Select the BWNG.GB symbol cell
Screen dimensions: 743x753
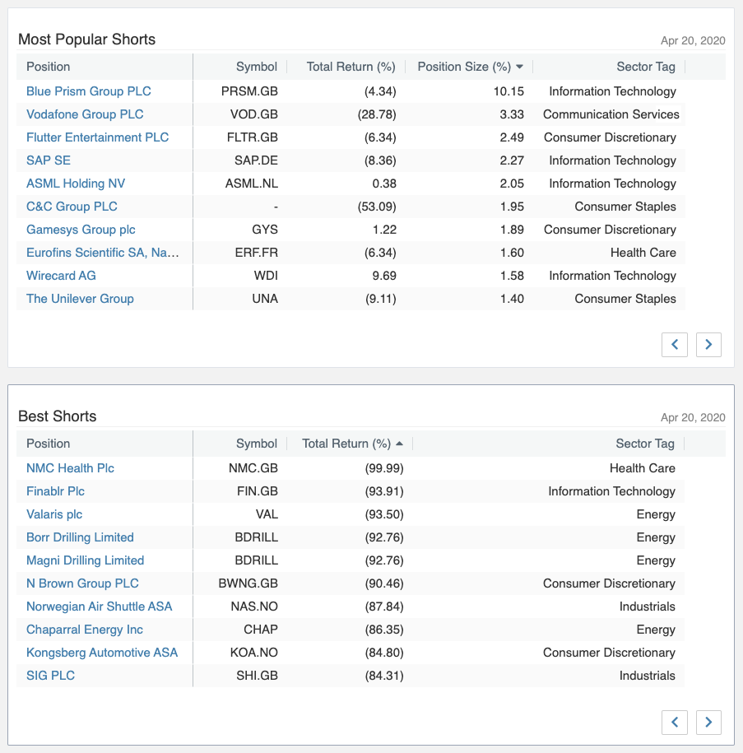[x=248, y=583]
